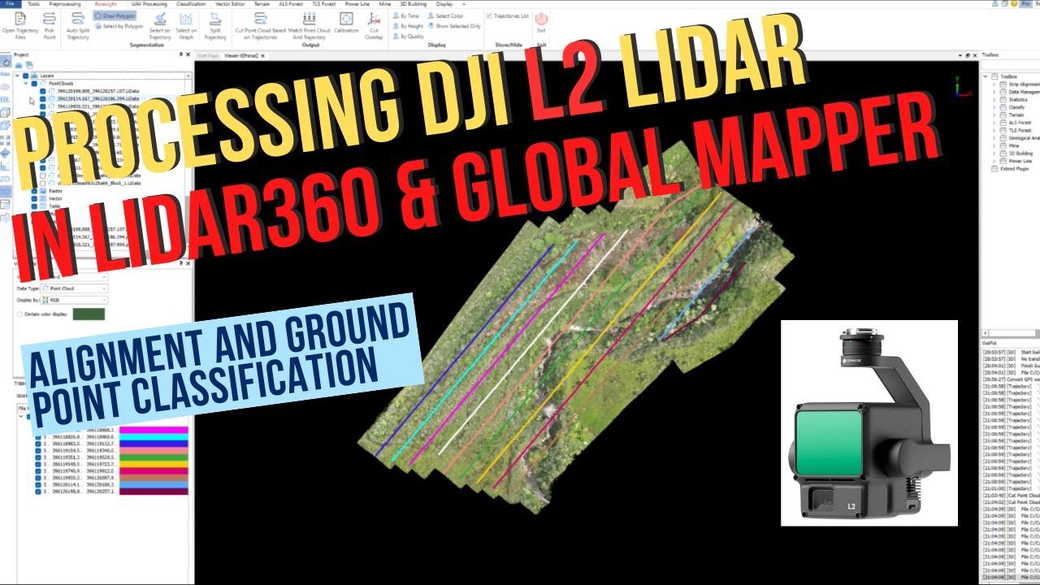Display trajectories By Height

[x=409, y=26]
